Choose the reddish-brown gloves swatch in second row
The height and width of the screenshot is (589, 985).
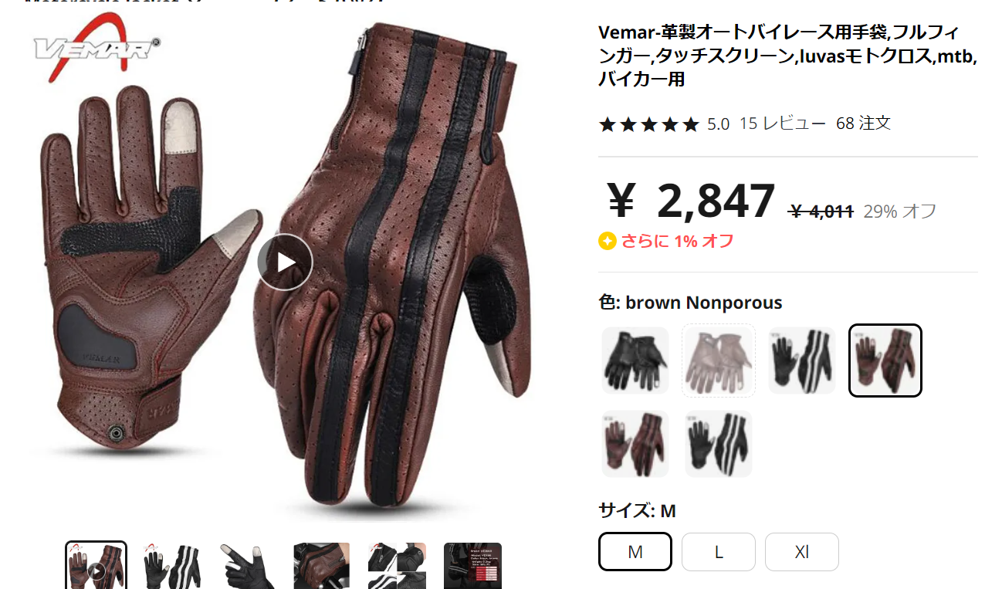point(635,444)
